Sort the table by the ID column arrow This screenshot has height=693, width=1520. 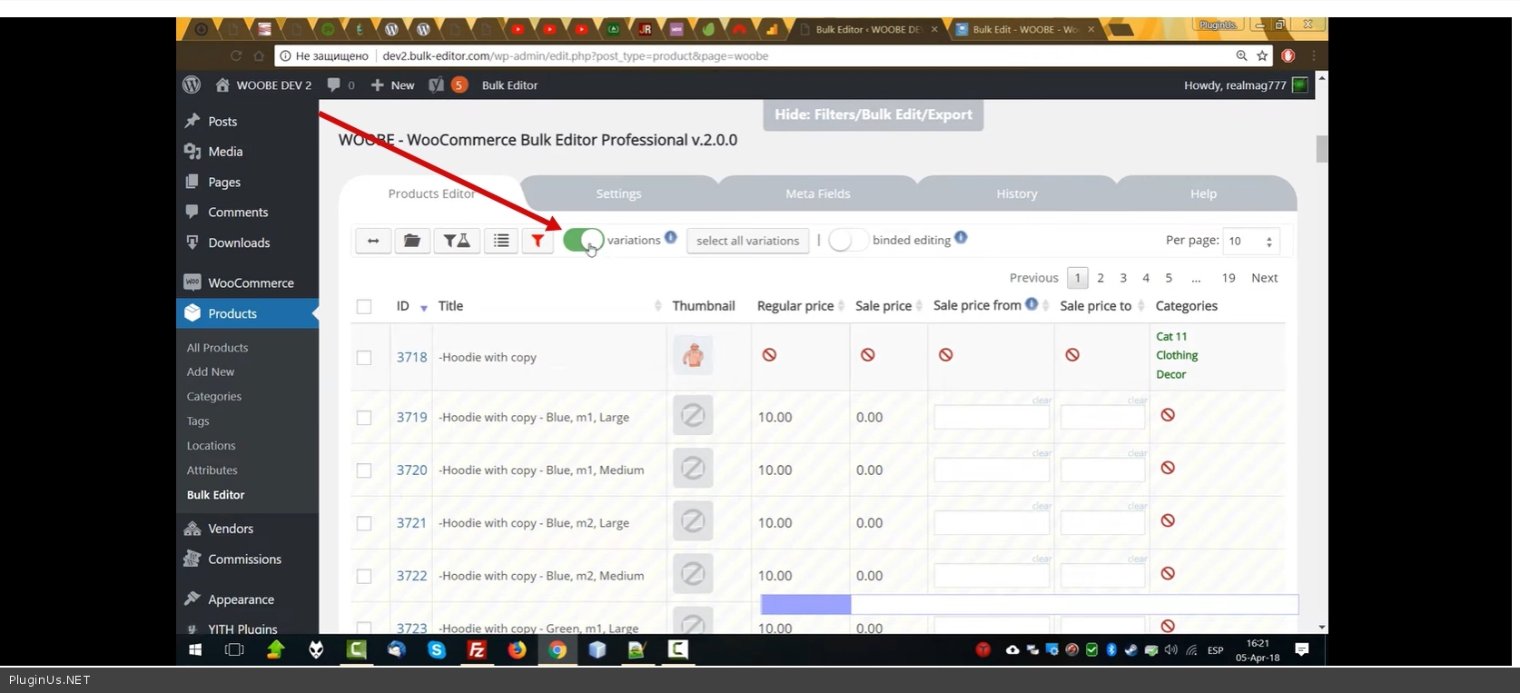point(423,308)
